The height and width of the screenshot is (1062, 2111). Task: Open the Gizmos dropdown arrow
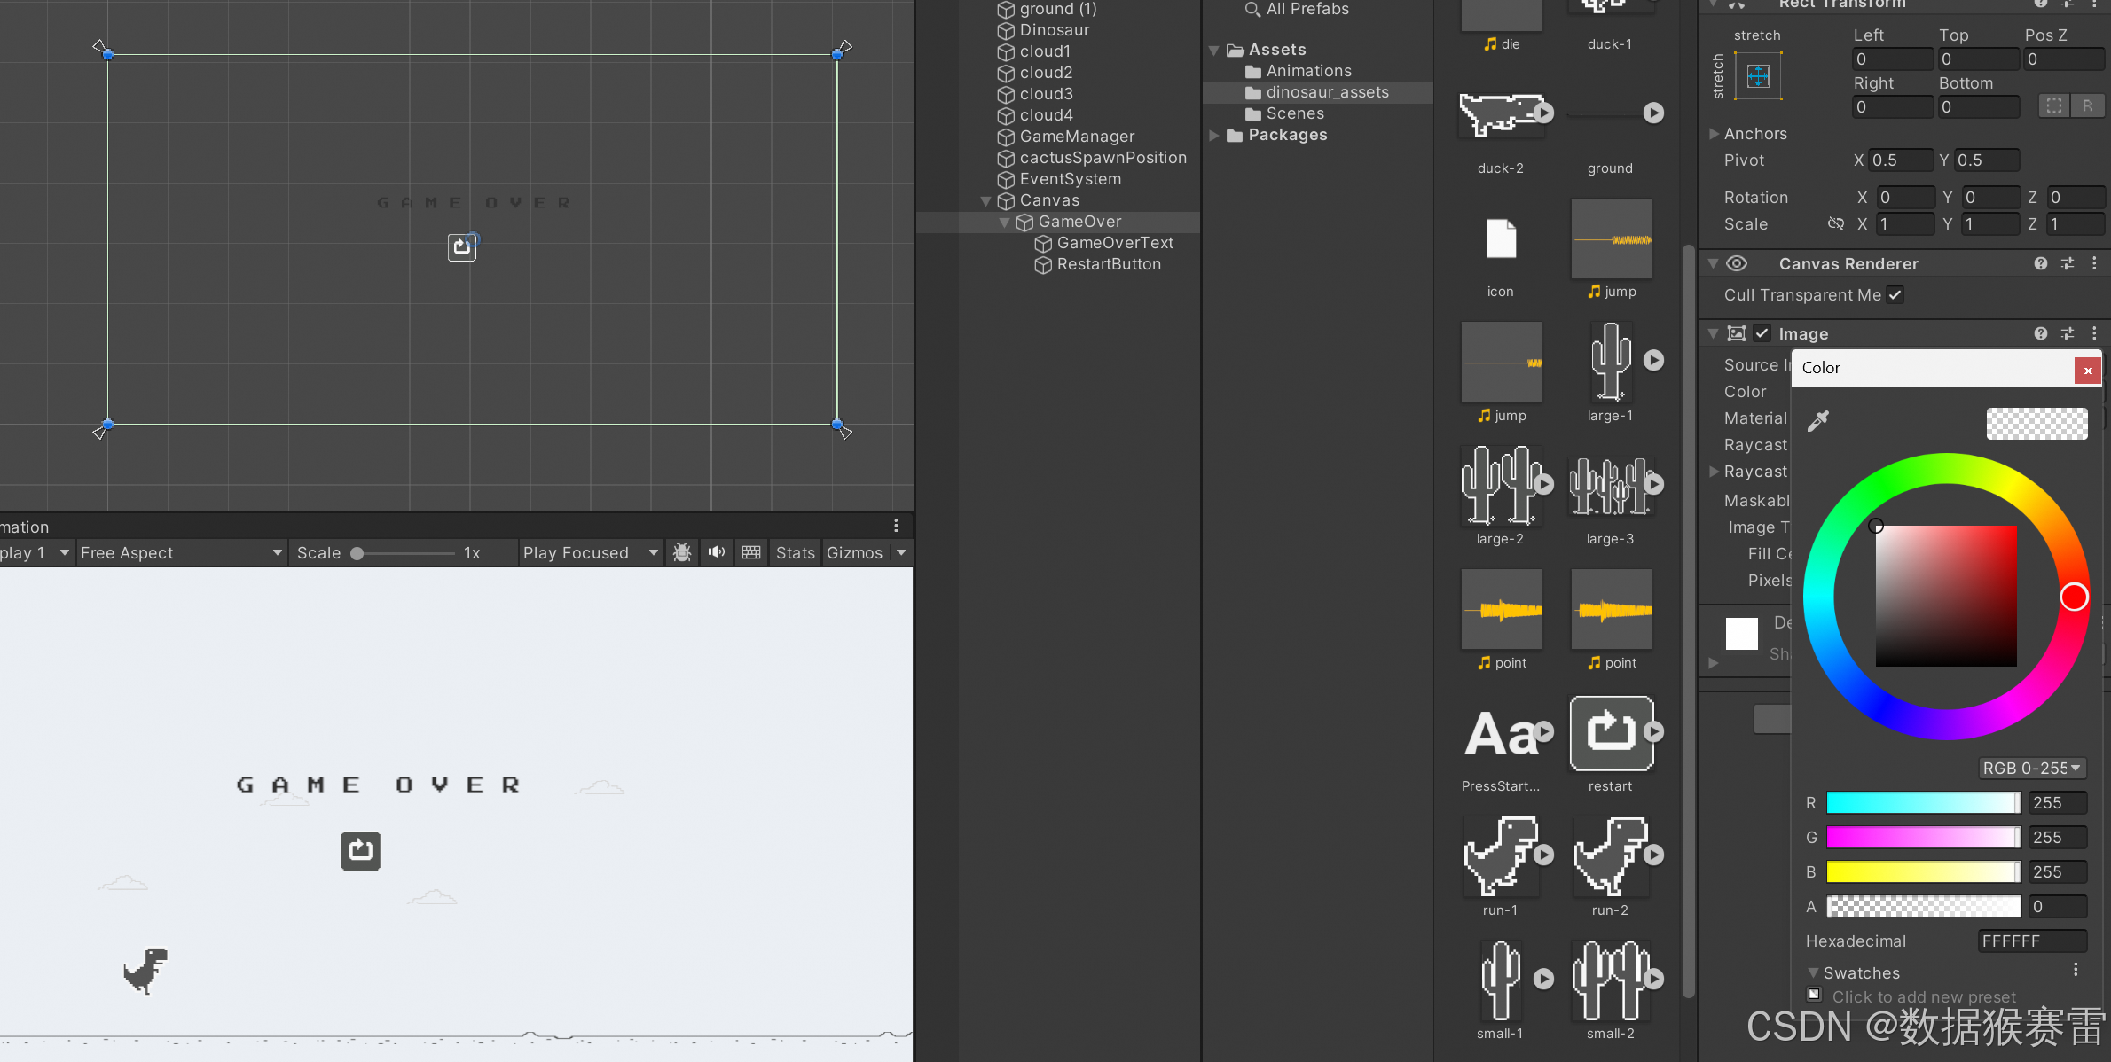(901, 552)
